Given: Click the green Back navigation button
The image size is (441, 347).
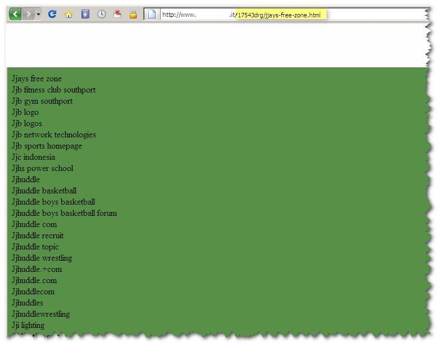Looking at the screenshot, I should (x=15, y=14).
